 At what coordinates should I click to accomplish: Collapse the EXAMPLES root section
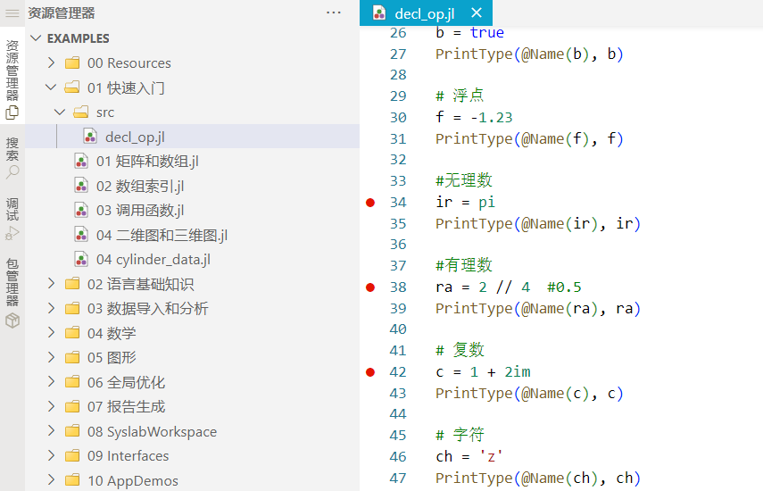pos(37,38)
